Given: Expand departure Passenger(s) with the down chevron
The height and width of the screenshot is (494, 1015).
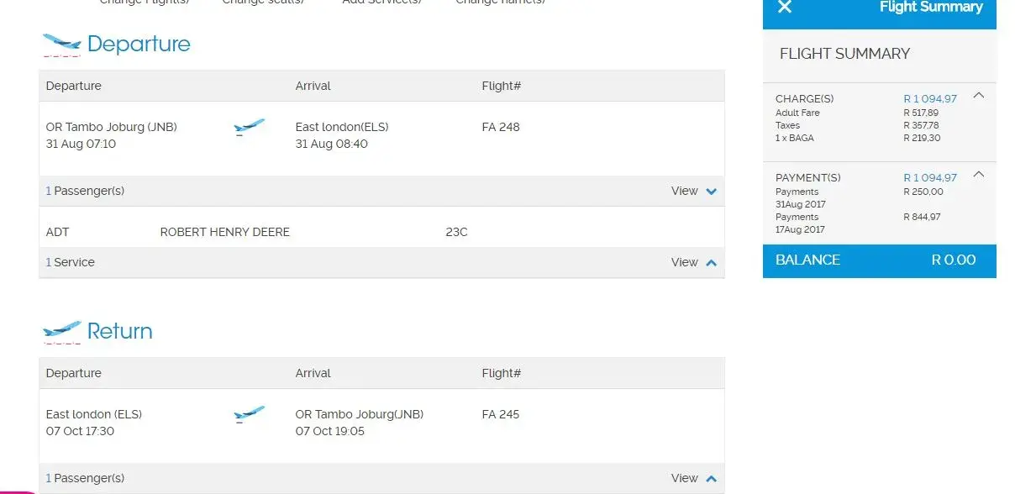Looking at the screenshot, I should 712,192.
